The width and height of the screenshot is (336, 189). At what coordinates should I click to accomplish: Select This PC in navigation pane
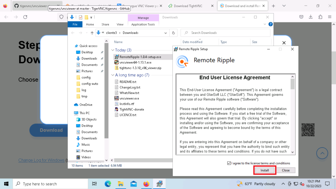(x=84, y=113)
